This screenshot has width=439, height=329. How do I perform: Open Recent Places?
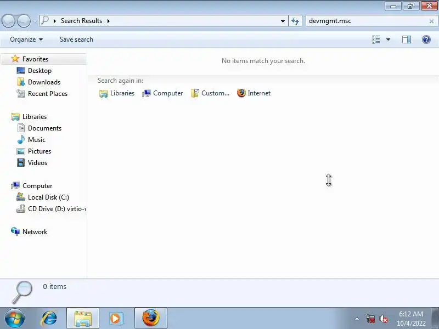point(48,93)
